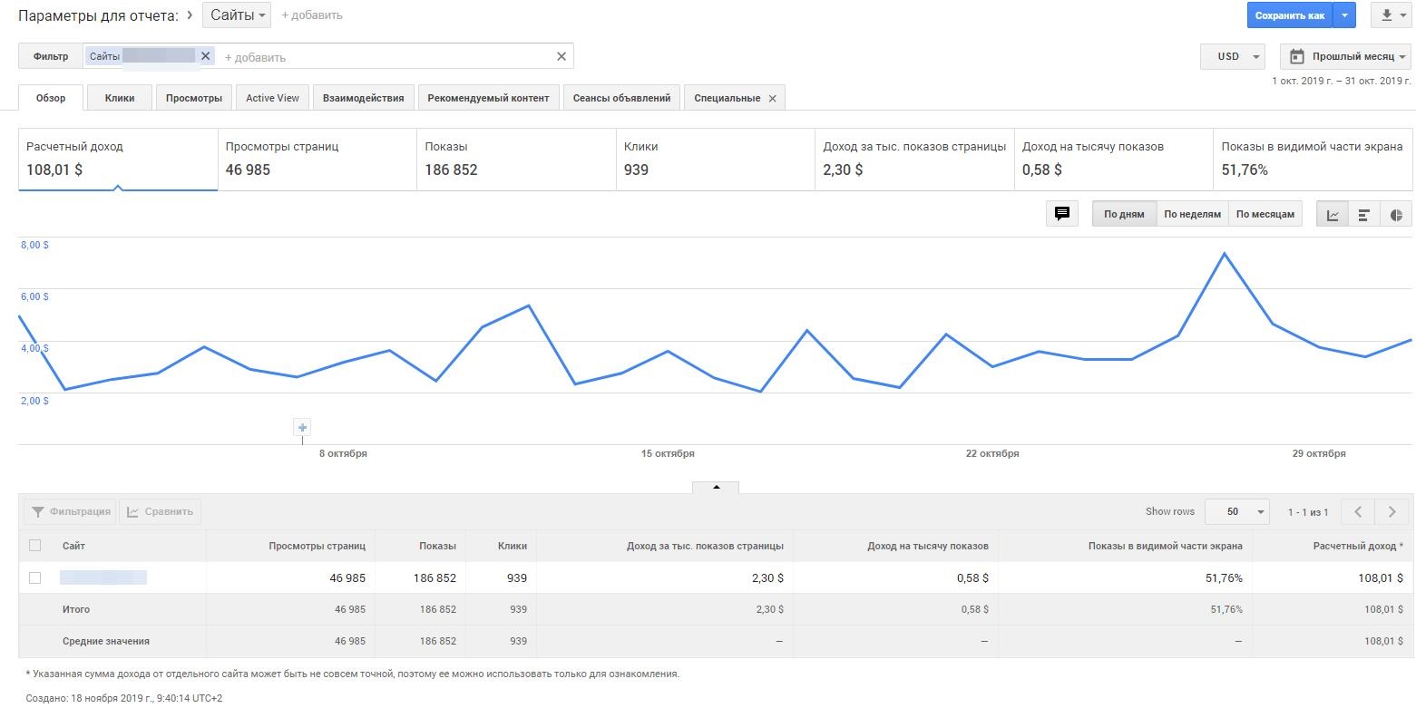Screen dimensions: 1416x708
Task: Clear the entire filter field
Action: (x=561, y=56)
